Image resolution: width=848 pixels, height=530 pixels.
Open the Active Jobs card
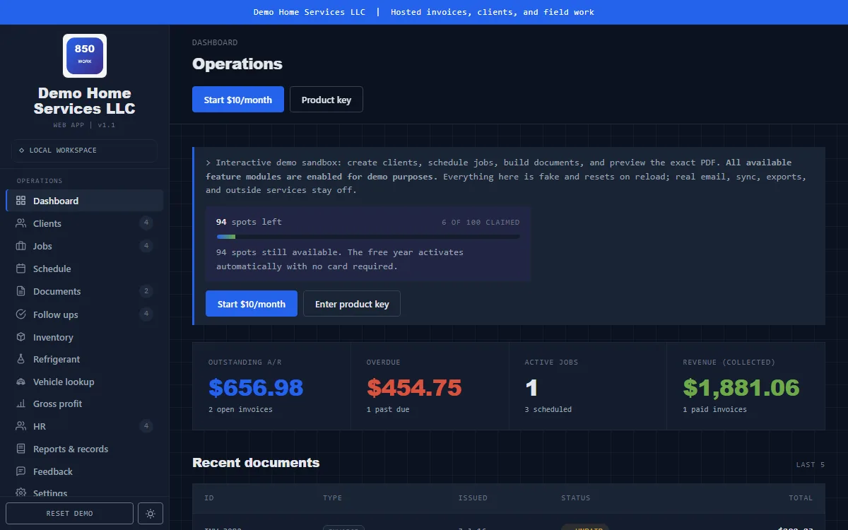588,387
